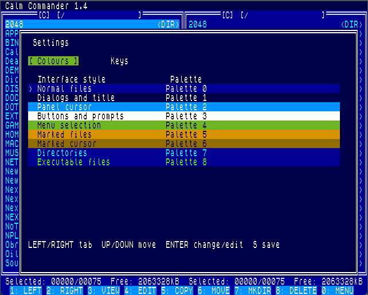Click the 7: MKDIR function button
Screen dimensions: 368x295
click(x=253, y=290)
